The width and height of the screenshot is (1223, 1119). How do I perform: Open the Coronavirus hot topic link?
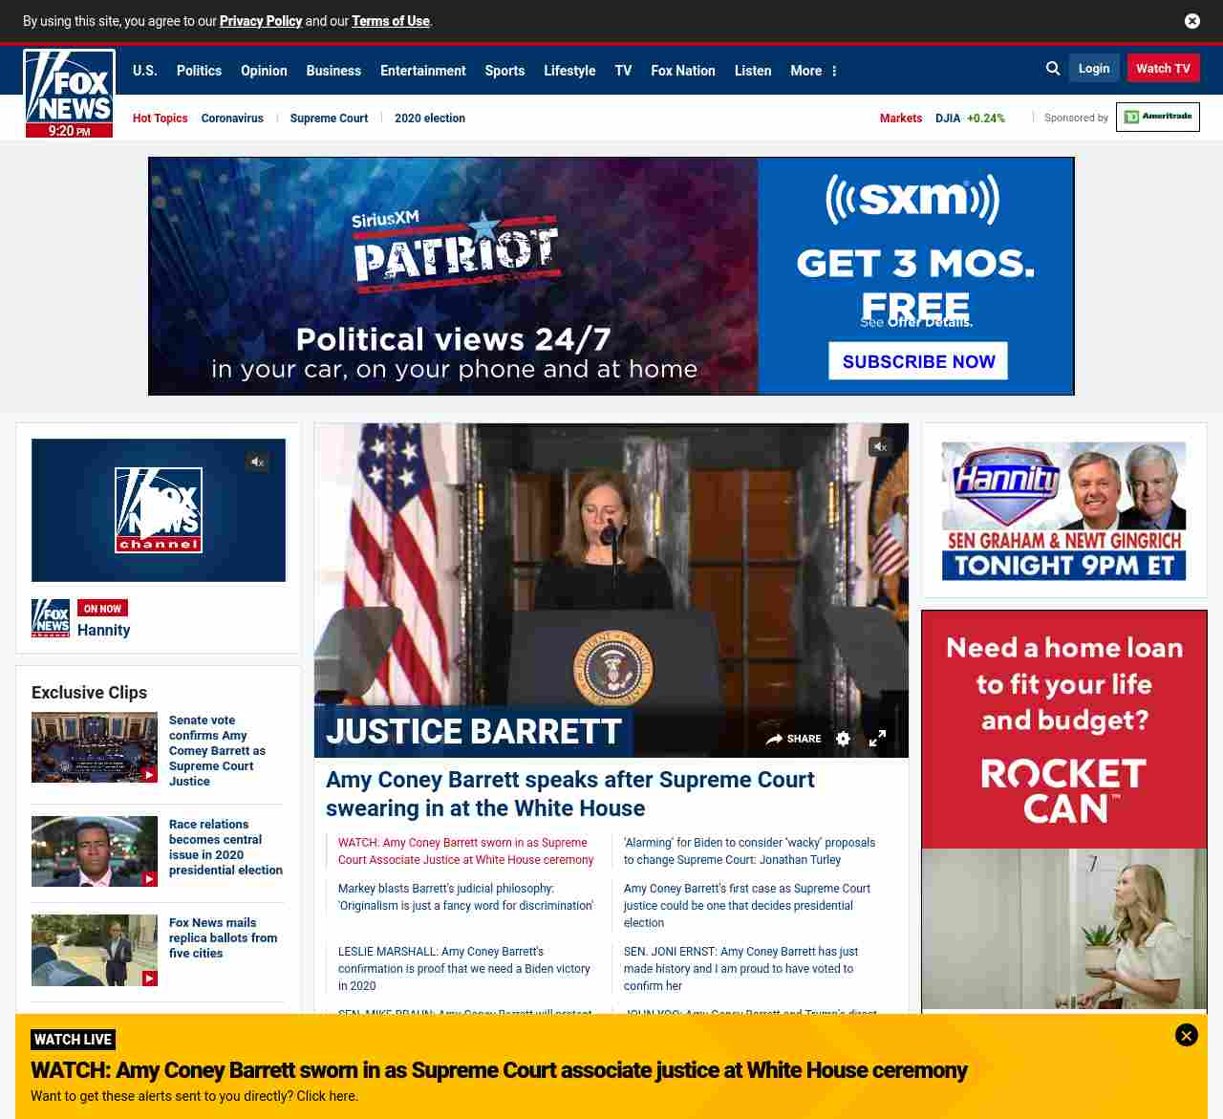pos(232,118)
